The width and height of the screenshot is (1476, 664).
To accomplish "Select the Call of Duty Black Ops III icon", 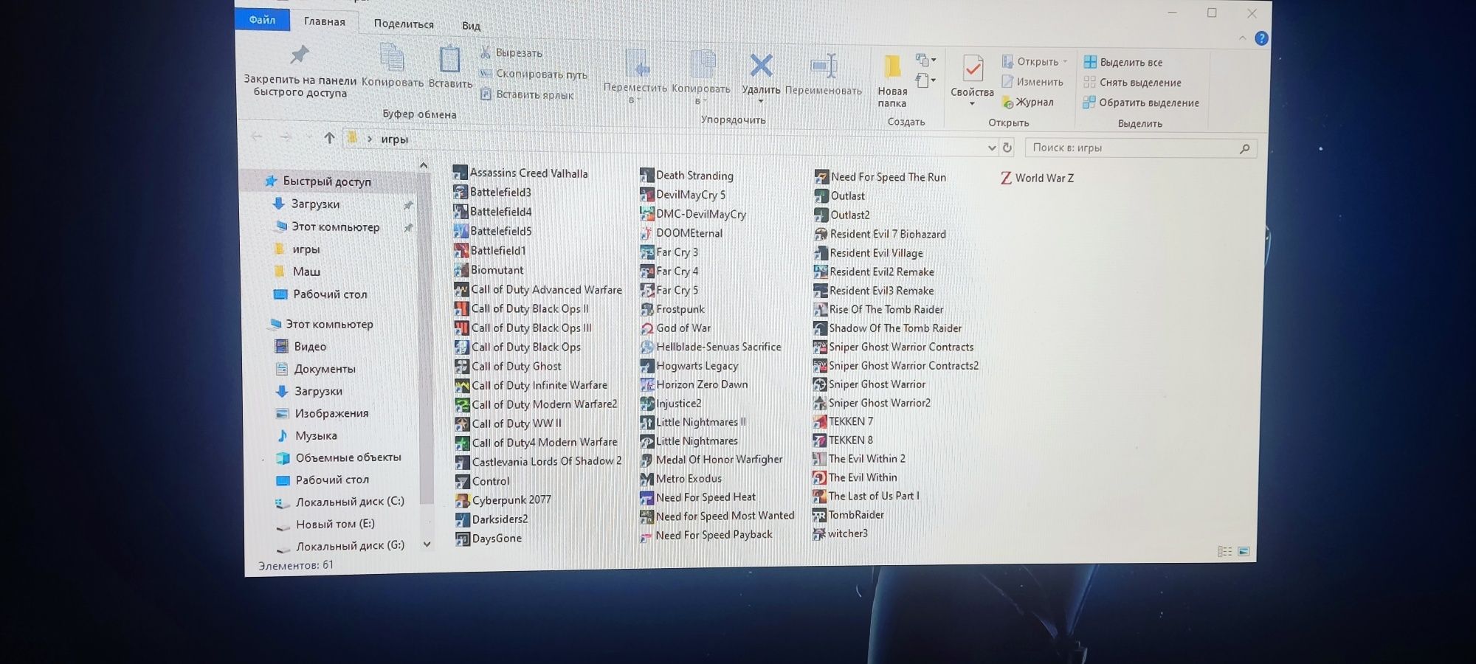I will tap(461, 328).
